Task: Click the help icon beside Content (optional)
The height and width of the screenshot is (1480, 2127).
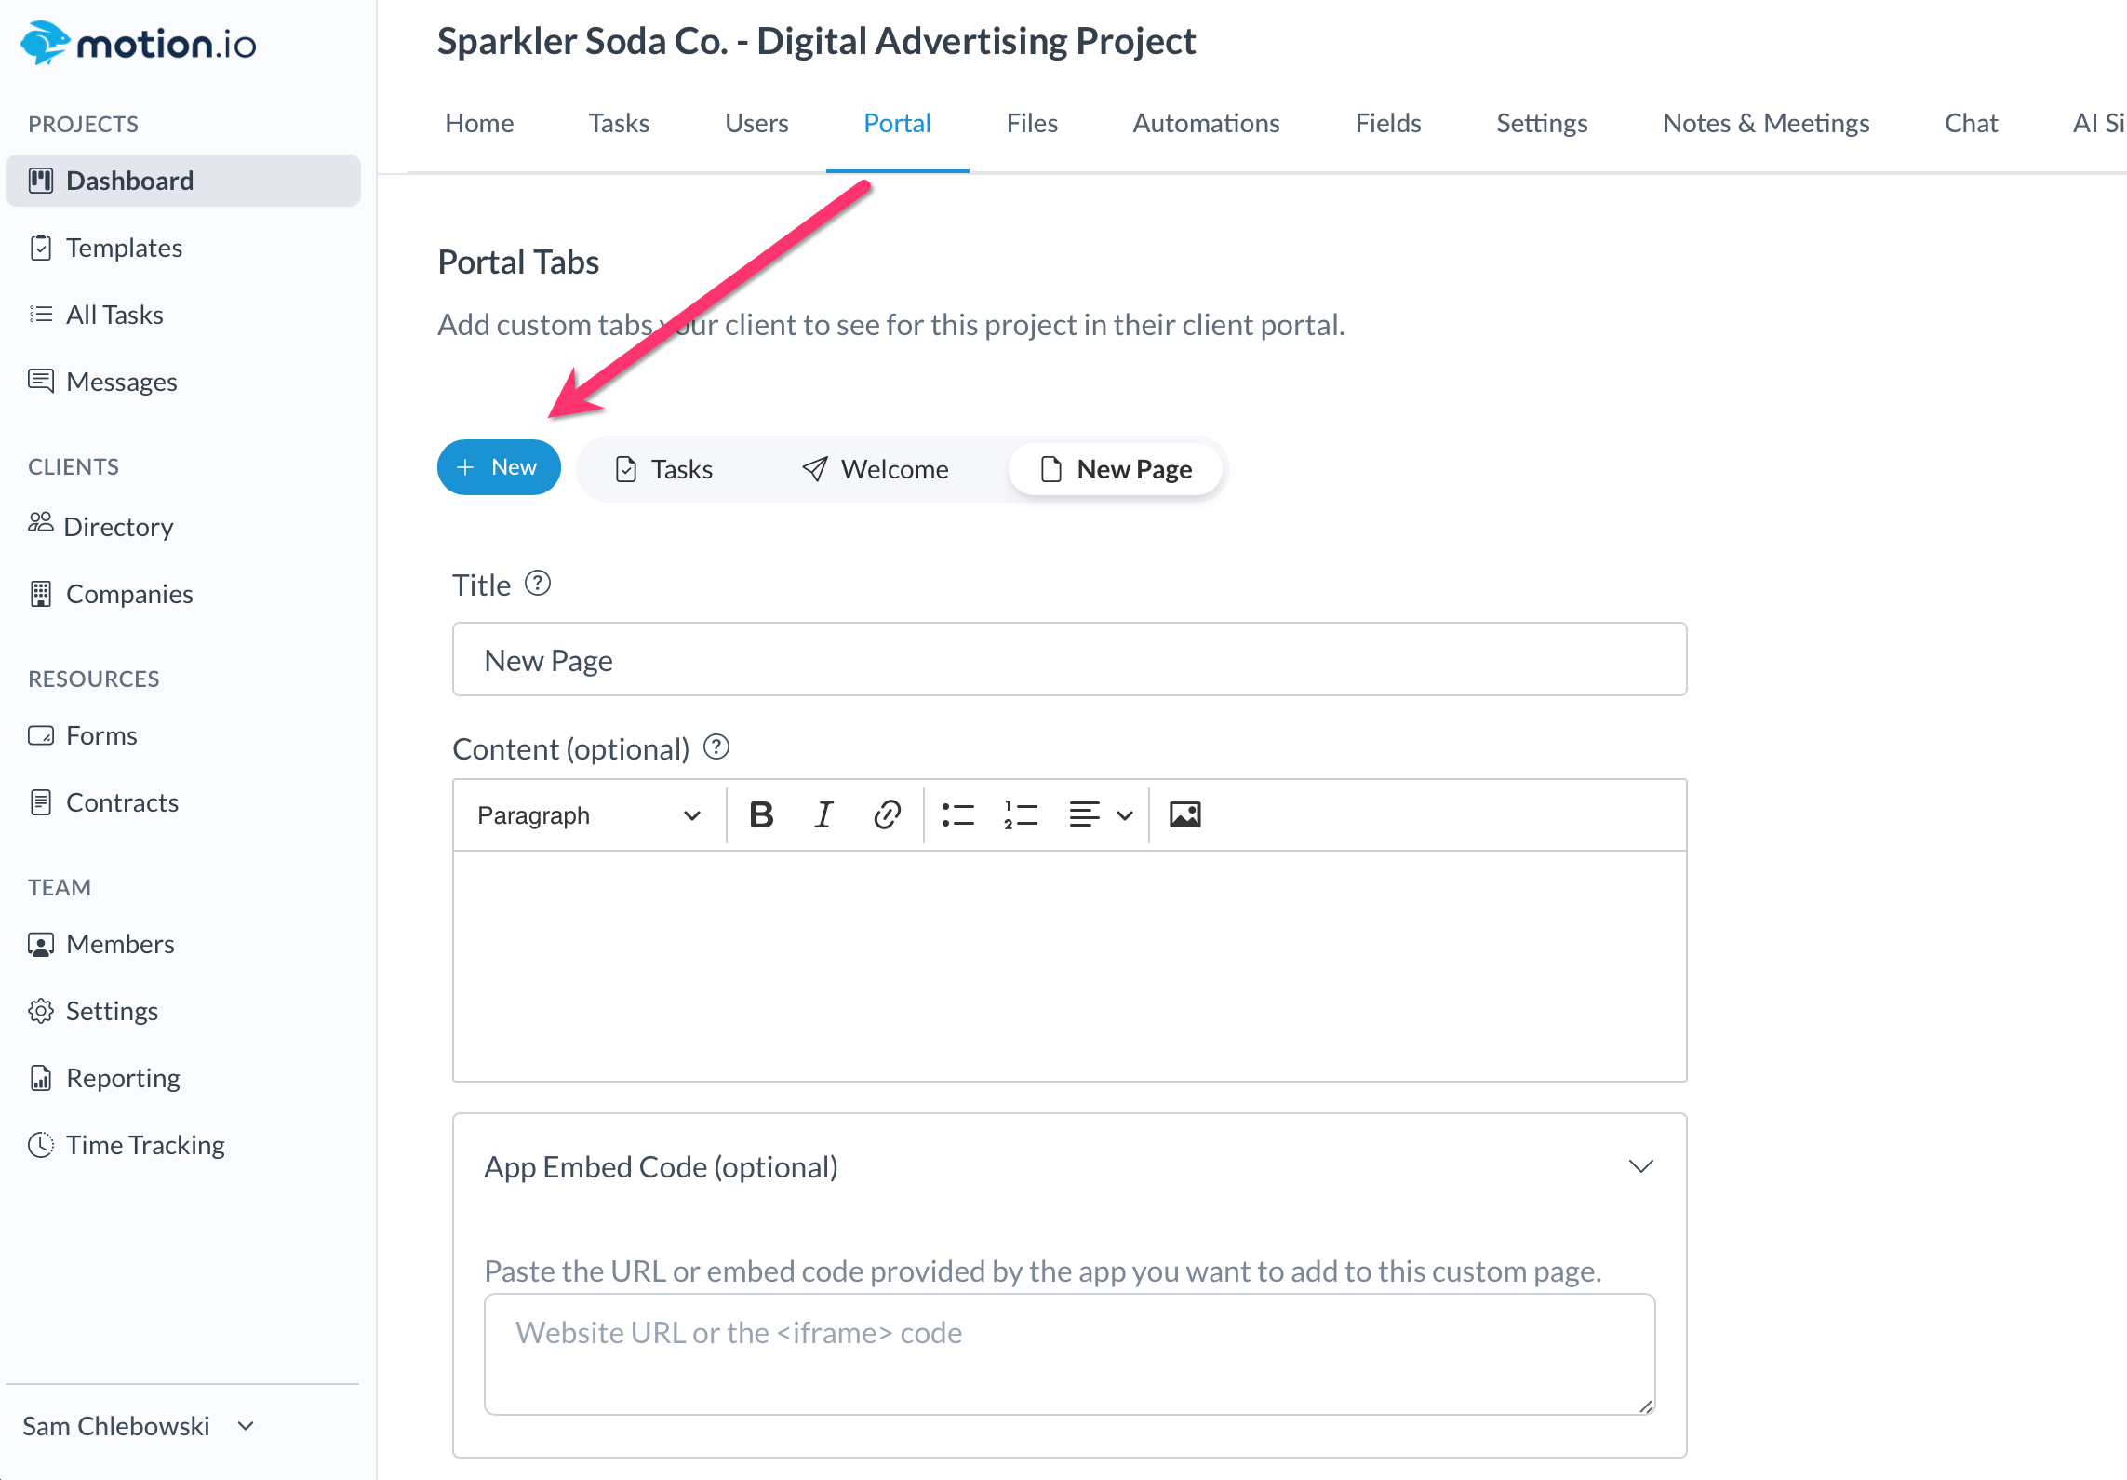Action: pyautogui.click(x=716, y=747)
